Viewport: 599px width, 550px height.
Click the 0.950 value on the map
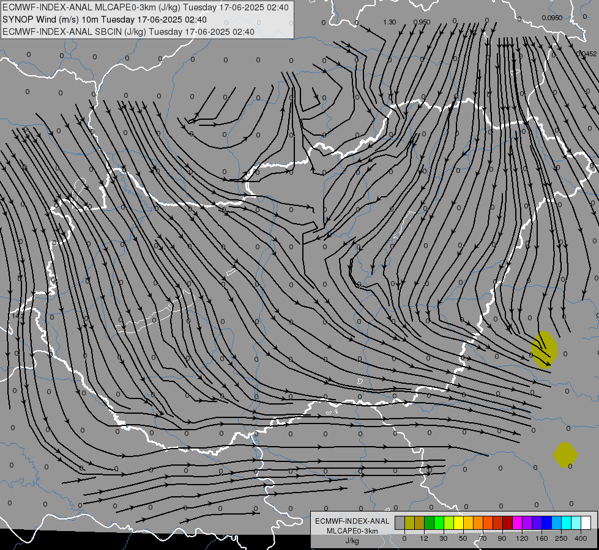(x=422, y=22)
